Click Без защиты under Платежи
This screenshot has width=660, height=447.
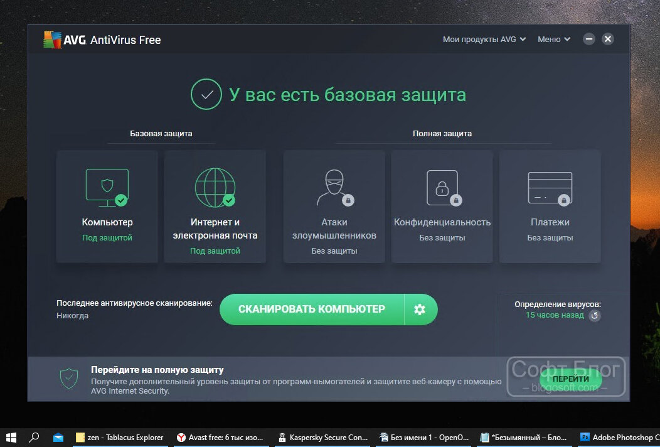tap(550, 237)
